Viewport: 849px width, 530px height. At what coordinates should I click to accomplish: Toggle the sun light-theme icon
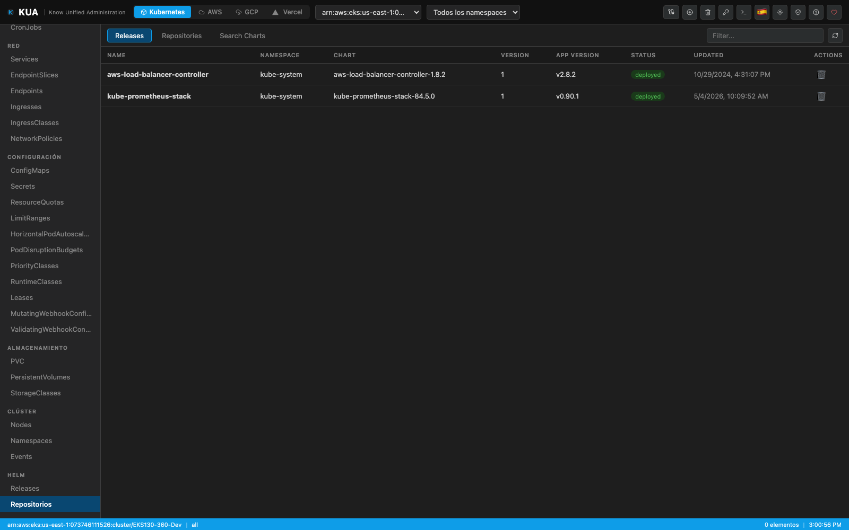779,12
